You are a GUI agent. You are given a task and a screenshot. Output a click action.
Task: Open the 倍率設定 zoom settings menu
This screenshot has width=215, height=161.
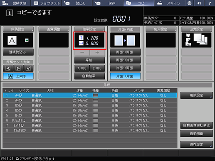pos(89,29)
